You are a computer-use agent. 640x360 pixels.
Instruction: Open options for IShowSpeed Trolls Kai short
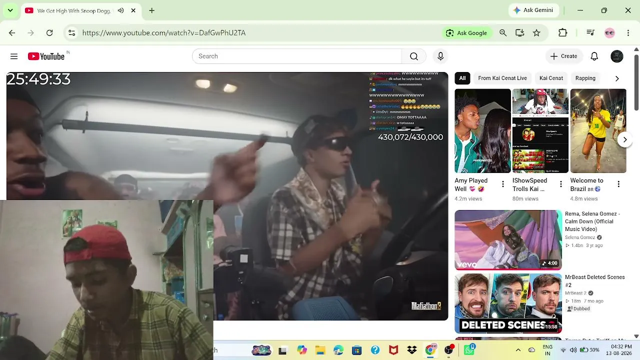[x=561, y=184]
